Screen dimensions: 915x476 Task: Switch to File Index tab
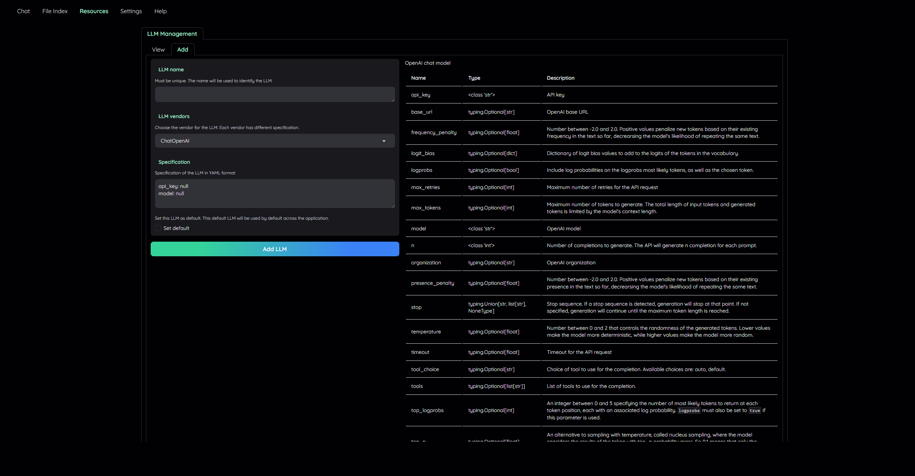click(x=55, y=11)
